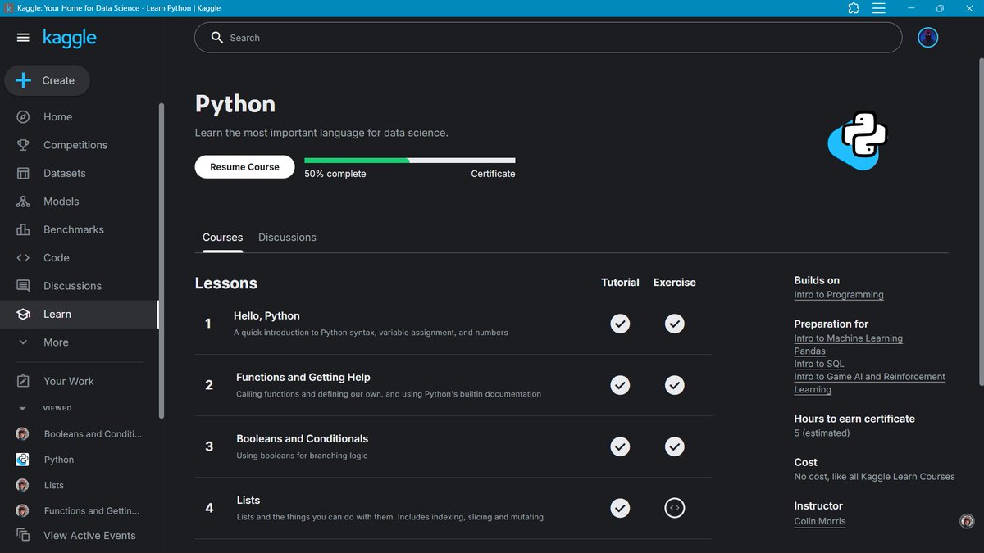Click the Datasets table icon

(x=23, y=174)
